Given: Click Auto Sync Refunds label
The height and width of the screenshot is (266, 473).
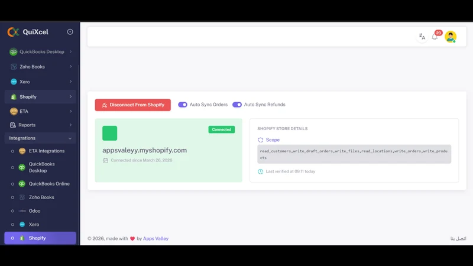Looking at the screenshot, I should (264, 105).
